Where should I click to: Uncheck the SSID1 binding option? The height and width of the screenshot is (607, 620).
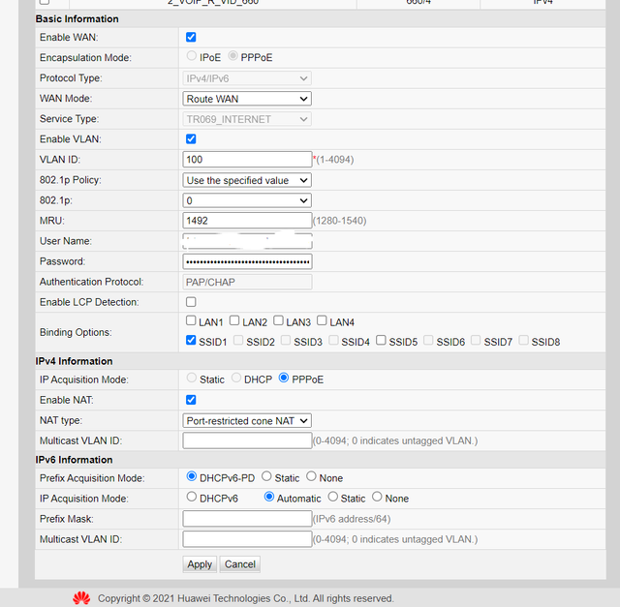point(191,340)
